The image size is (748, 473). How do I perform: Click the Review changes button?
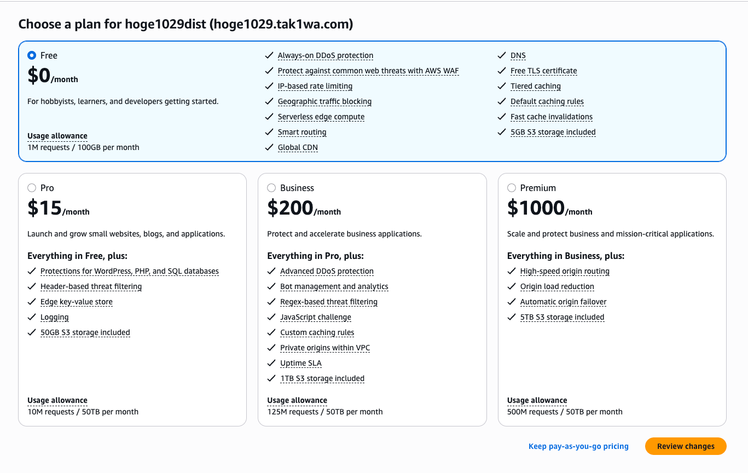685,446
